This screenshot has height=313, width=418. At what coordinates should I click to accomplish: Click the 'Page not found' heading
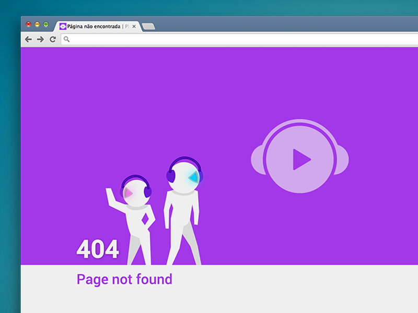(x=124, y=280)
